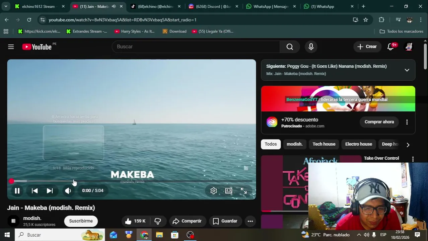This screenshot has height=241, width=428.
Task: Open Chrome tab search dropdown
Action: click(x=6, y=6)
